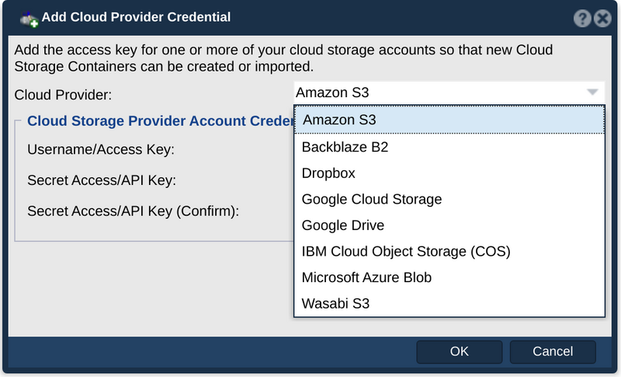Click the Cloud Provider combo box field
Image resolution: width=621 pixels, height=377 pixels.
[449, 93]
